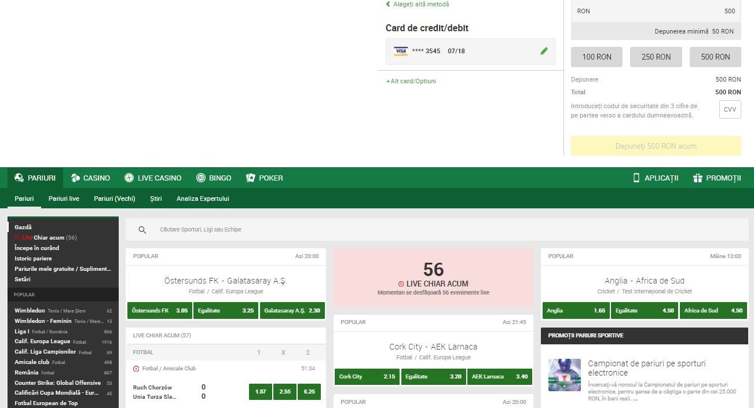Switch to the Pariuri live tab
The height and width of the screenshot is (408, 754).
pos(64,199)
